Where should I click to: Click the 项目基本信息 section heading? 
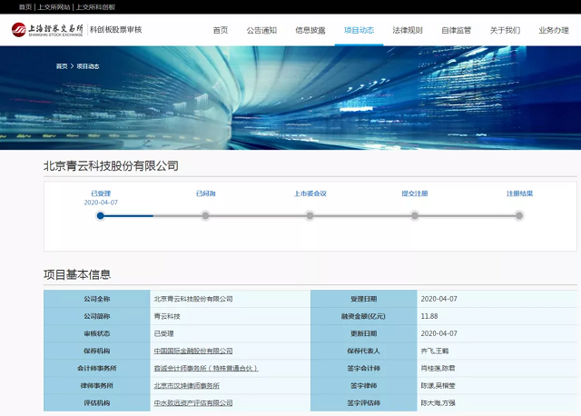pyautogui.click(x=77, y=274)
